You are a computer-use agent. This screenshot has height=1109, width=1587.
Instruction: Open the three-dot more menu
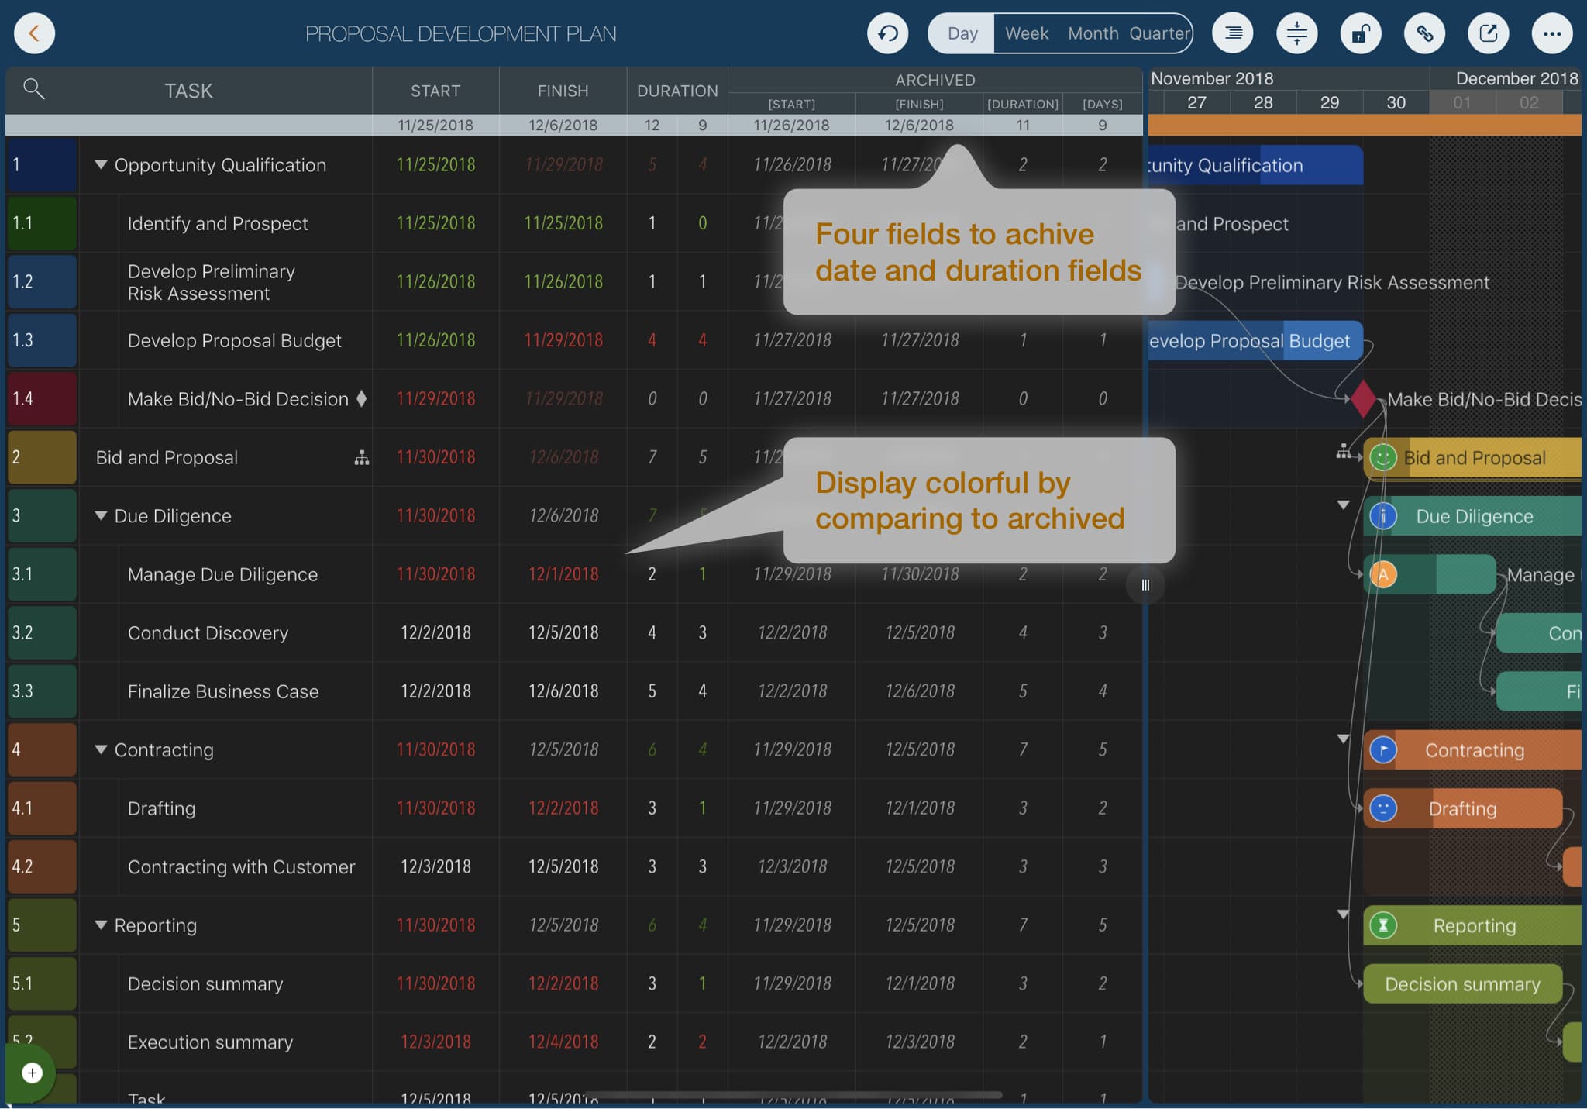tap(1551, 33)
